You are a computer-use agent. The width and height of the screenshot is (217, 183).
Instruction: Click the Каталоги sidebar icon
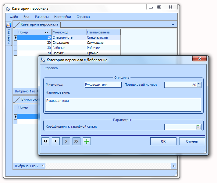click(9, 25)
